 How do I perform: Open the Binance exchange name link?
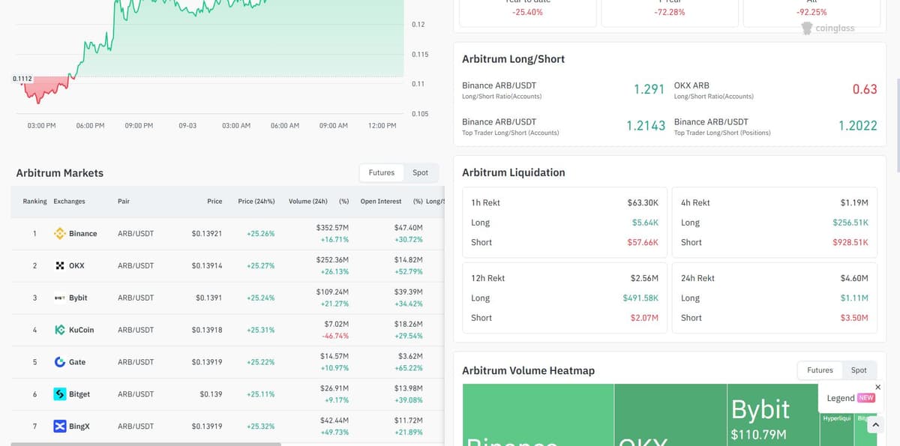point(82,234)
